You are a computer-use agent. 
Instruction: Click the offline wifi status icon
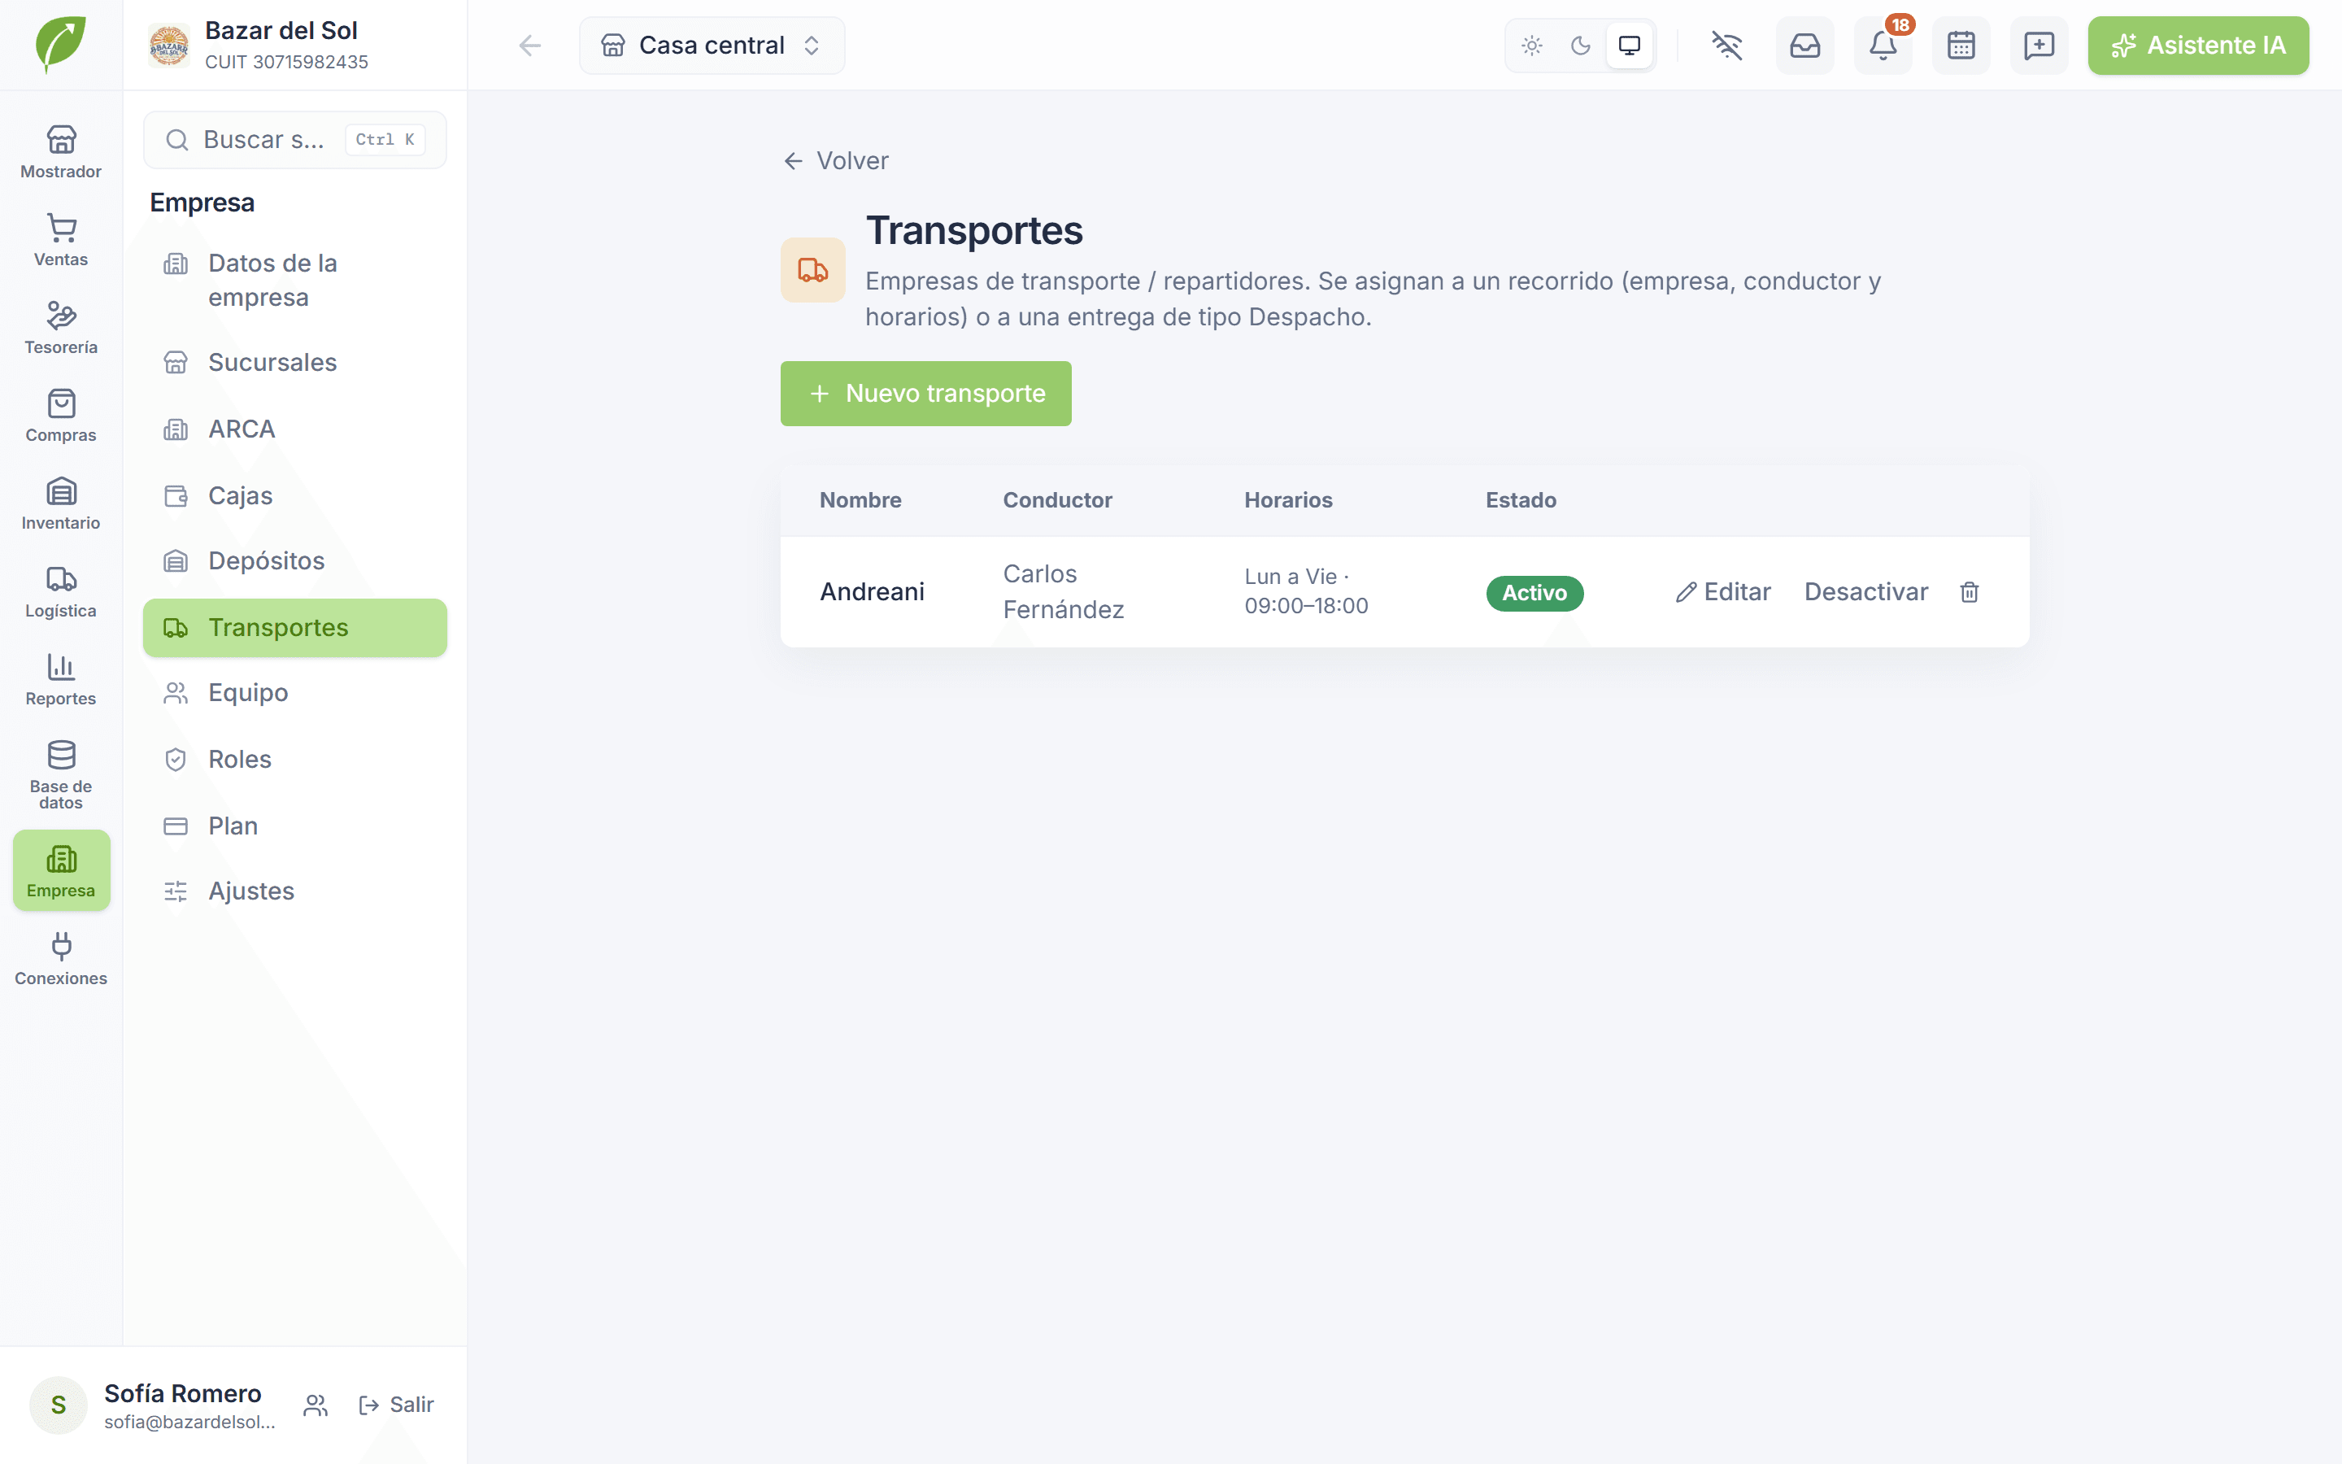click(x=1726, y=46)
